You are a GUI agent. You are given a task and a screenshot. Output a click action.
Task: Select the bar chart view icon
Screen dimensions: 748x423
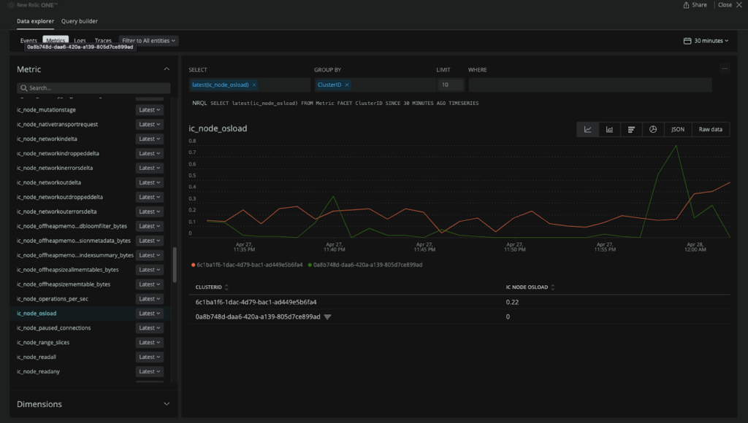(x=631, y=129)
